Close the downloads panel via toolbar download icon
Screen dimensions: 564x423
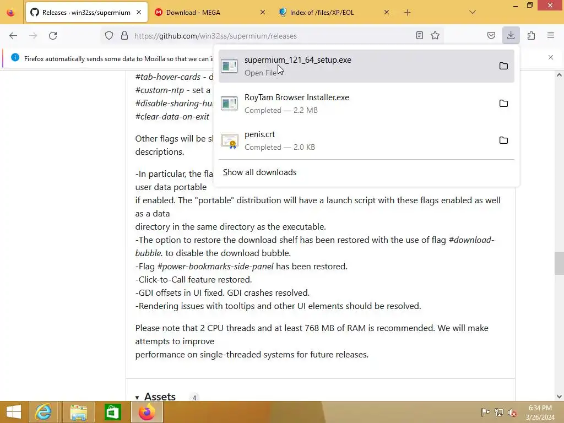point(511,35)
